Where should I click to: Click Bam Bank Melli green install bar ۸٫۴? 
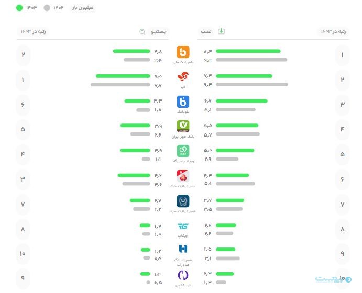[248, 51]
